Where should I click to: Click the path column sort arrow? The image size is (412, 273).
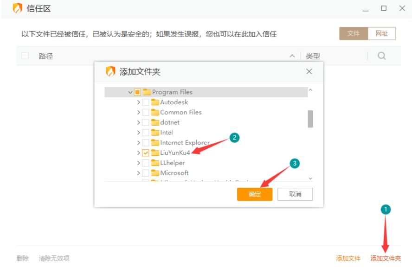click(292, 56)
